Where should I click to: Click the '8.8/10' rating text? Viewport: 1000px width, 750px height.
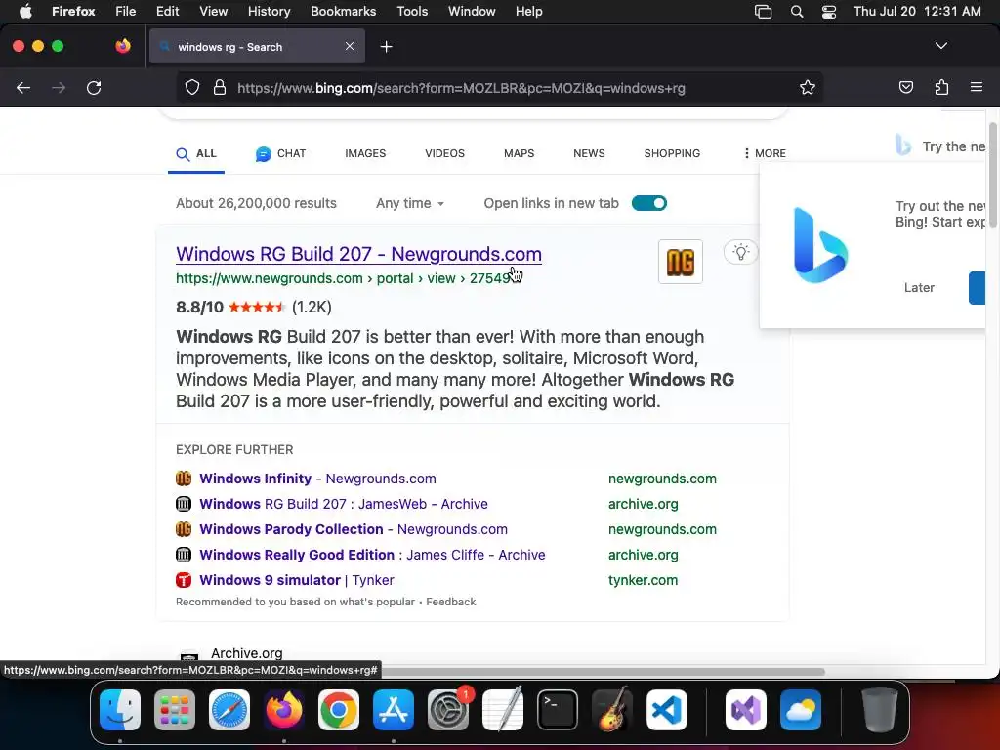[199, 308]
